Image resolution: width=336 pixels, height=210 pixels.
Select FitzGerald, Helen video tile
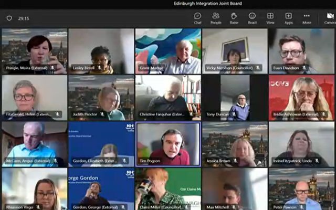pyautogui.click(x=35, y=98)
